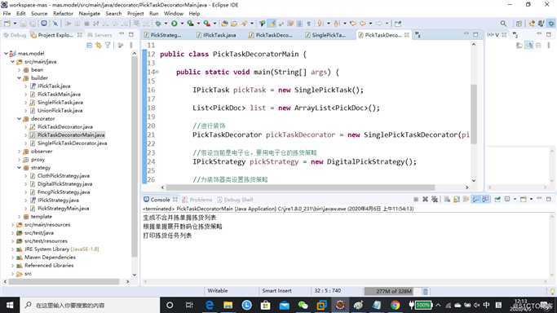Run the program with the green Run button
Screen dimensions: 557x313
pyautogui.click(x=174, y=24)
